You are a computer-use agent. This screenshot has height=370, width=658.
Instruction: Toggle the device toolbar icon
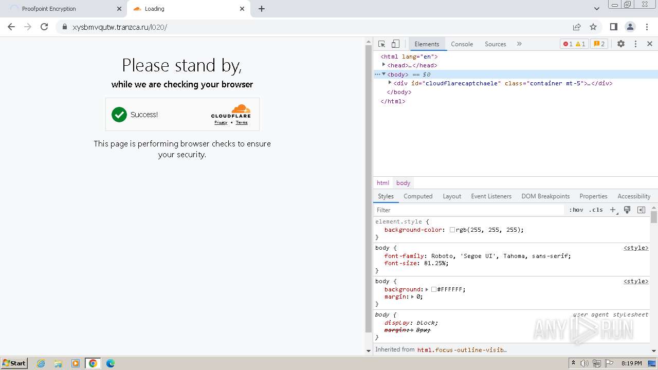tap(395, 44)
